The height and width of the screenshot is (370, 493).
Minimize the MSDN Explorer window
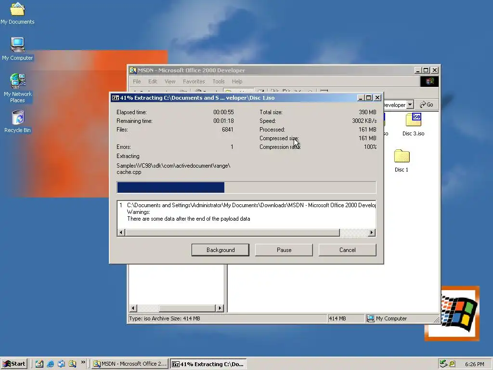click(417, 70)
